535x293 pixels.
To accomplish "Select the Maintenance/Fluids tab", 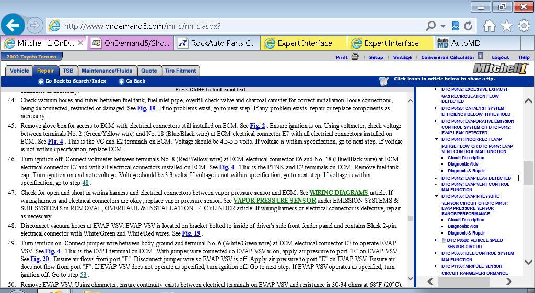I will point(107,71).
